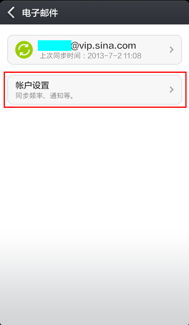189x325 pixels.
Task: Click the 上次同步时间 label text
Action: [x=60, y=56]
